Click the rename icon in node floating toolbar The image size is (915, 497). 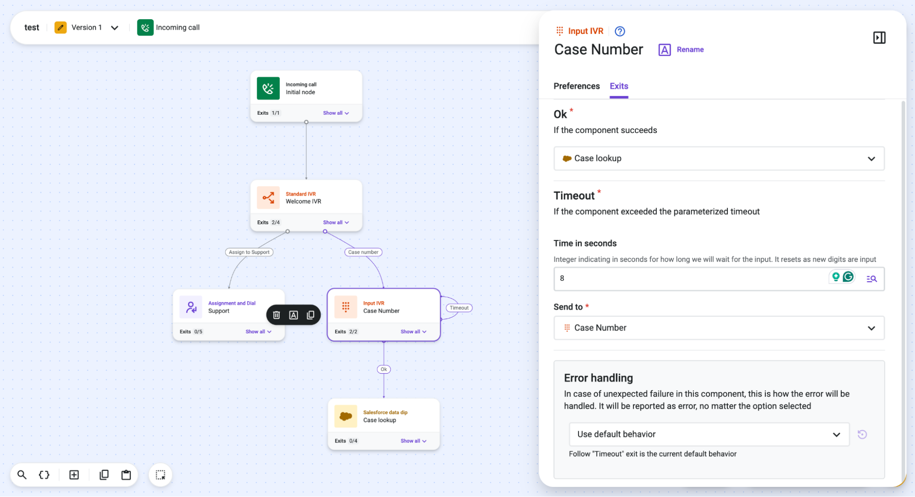[x=293, y=315]
